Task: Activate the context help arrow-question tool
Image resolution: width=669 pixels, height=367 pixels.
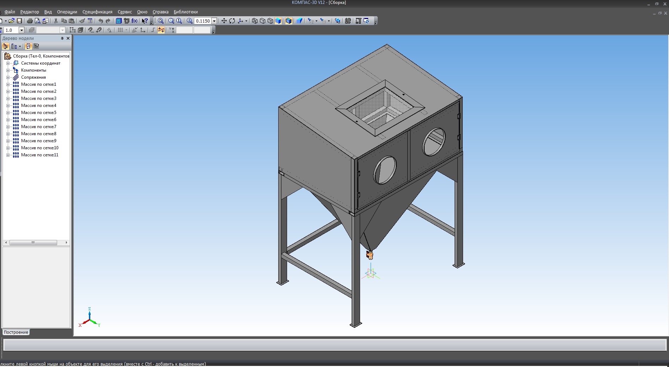Action: pyautogui.click(x=145, y=21)
